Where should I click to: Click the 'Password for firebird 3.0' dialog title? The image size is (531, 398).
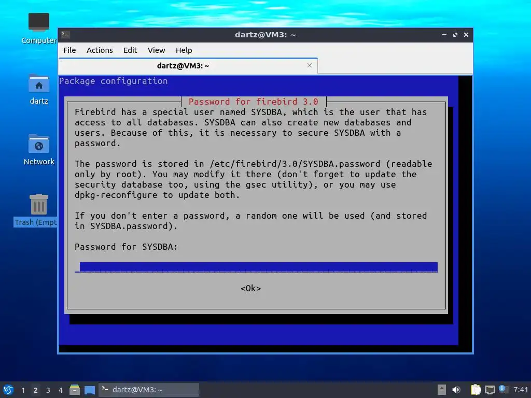pos(253,102)
